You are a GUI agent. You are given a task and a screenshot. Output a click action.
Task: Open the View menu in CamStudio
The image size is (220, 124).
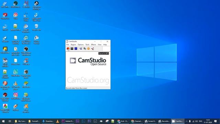click(99, 44)
